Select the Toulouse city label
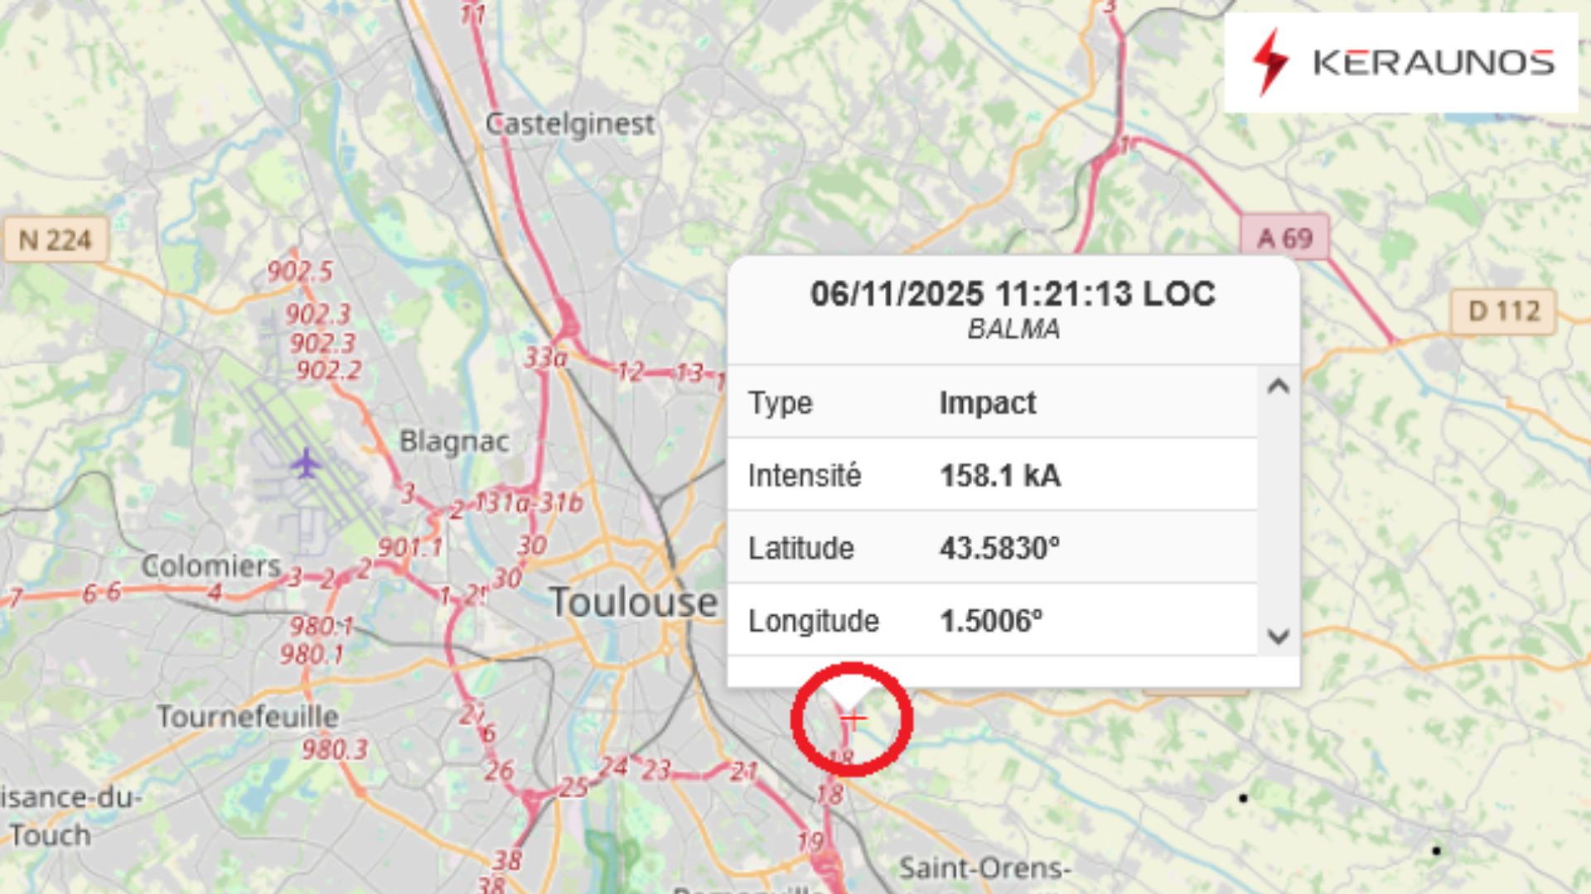Viewport: 1591px width, 894px height. 634,602
